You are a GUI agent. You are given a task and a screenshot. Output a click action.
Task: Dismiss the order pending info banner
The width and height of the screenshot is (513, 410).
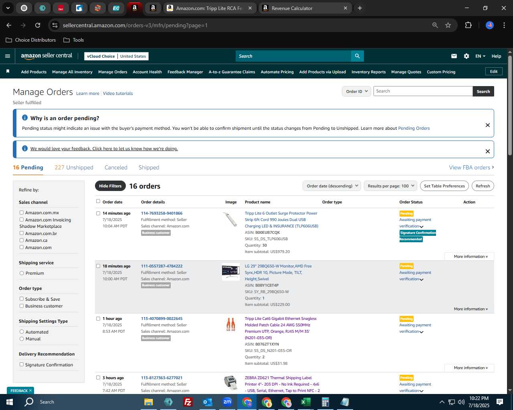488,125
